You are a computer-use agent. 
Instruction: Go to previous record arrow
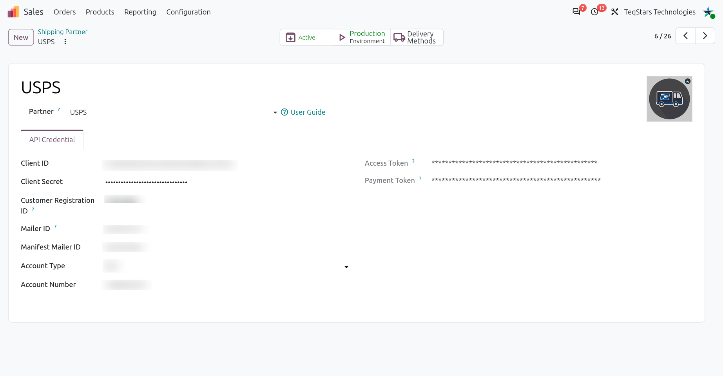tap(685, 36)
